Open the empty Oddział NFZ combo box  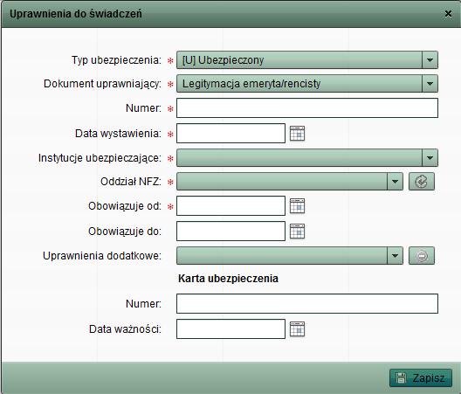(290, 181)
